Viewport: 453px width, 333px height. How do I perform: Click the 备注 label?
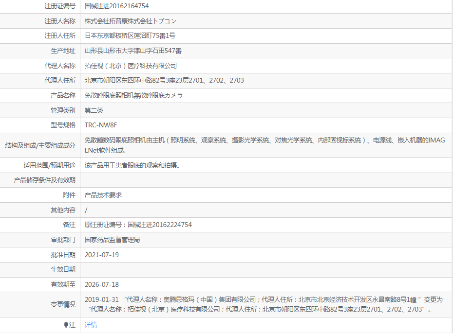point(69,225)
